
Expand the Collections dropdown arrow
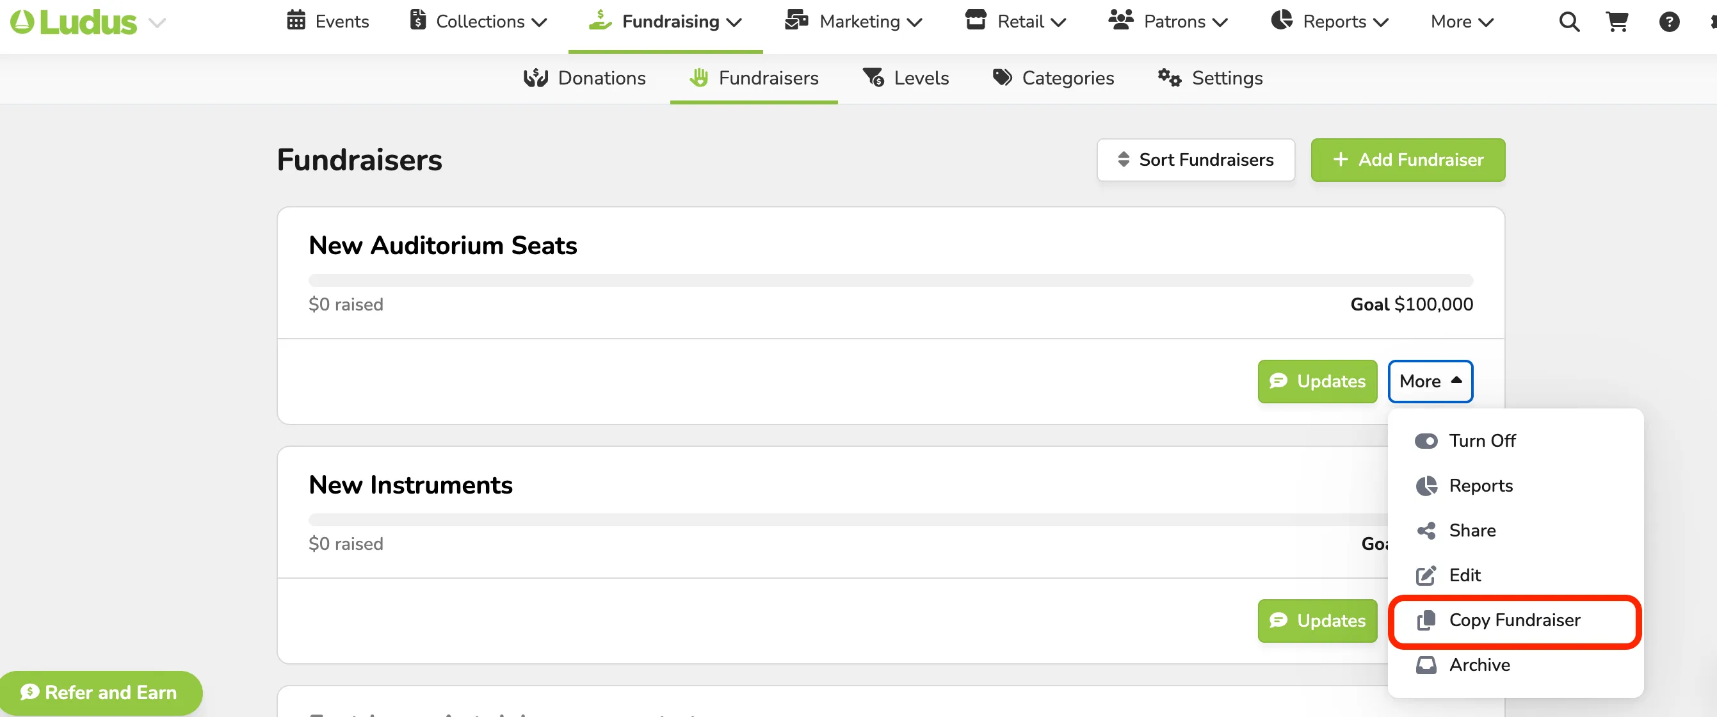[539, 22]
